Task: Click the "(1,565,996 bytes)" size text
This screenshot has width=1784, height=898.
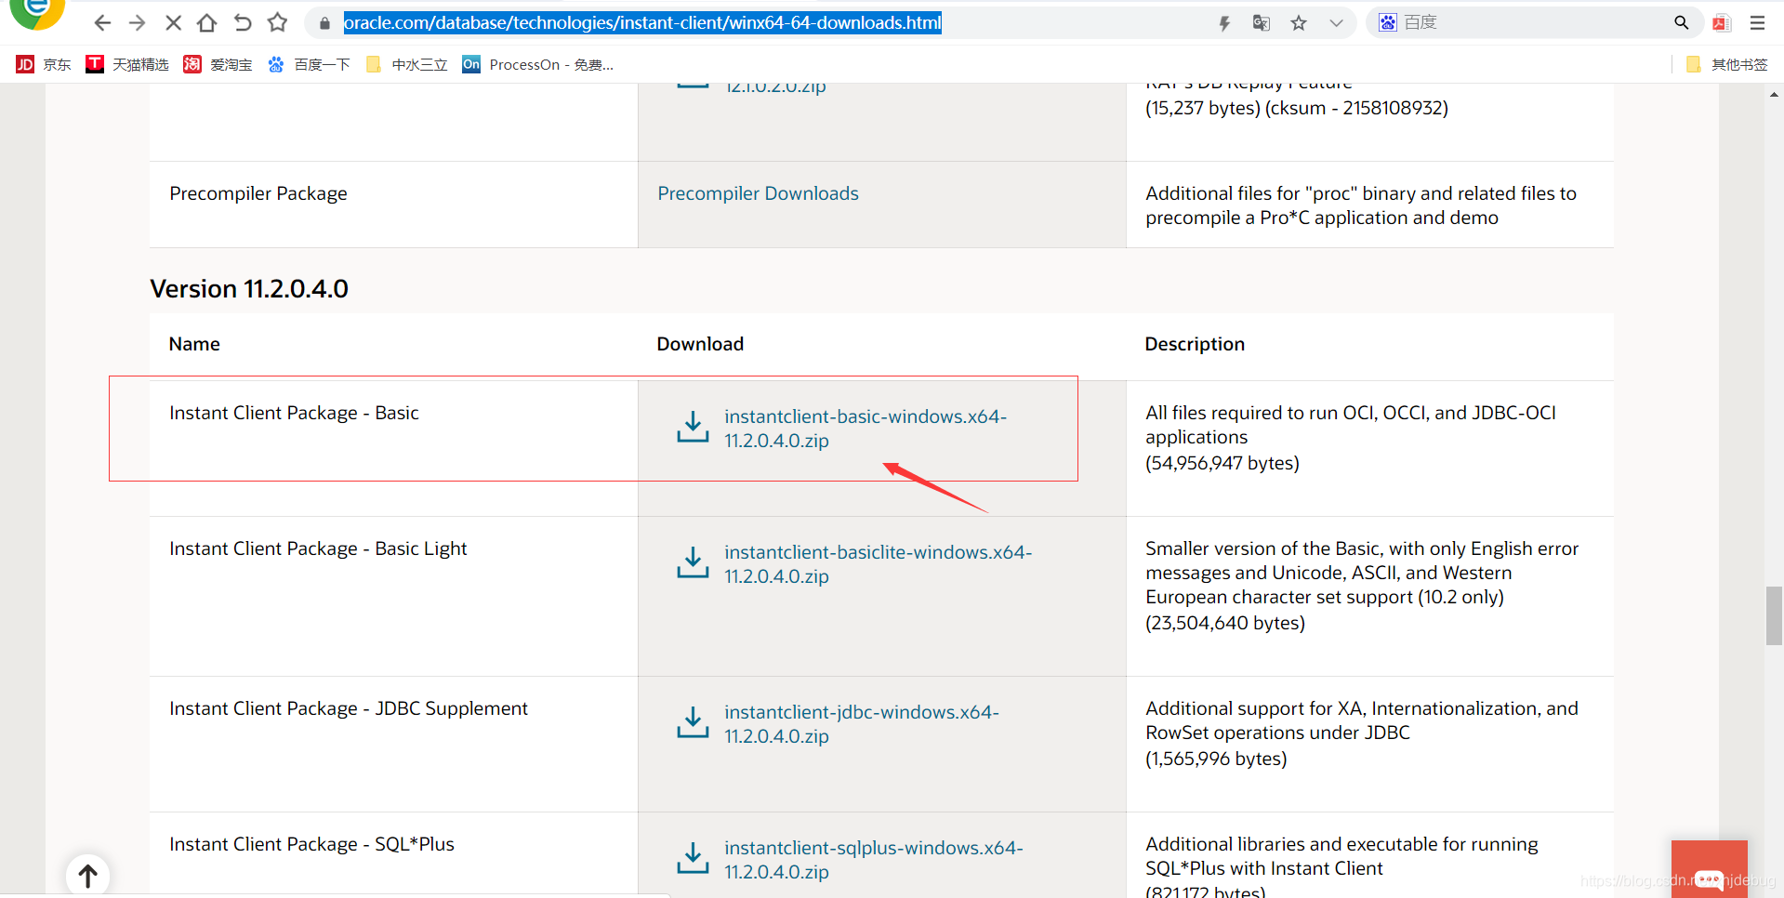Action: click(x=1216, y=759)
